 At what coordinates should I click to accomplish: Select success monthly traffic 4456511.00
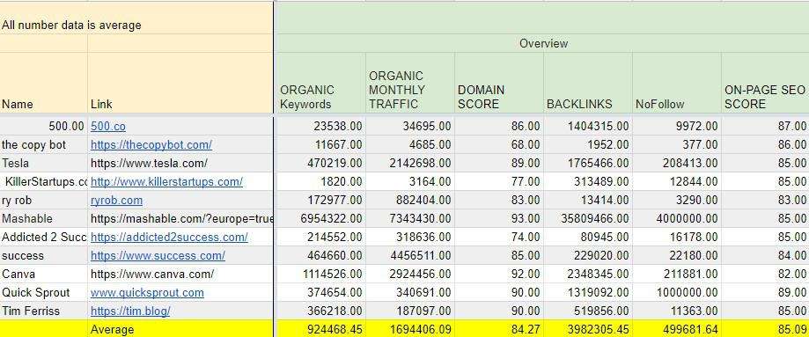tap(410, 256)
